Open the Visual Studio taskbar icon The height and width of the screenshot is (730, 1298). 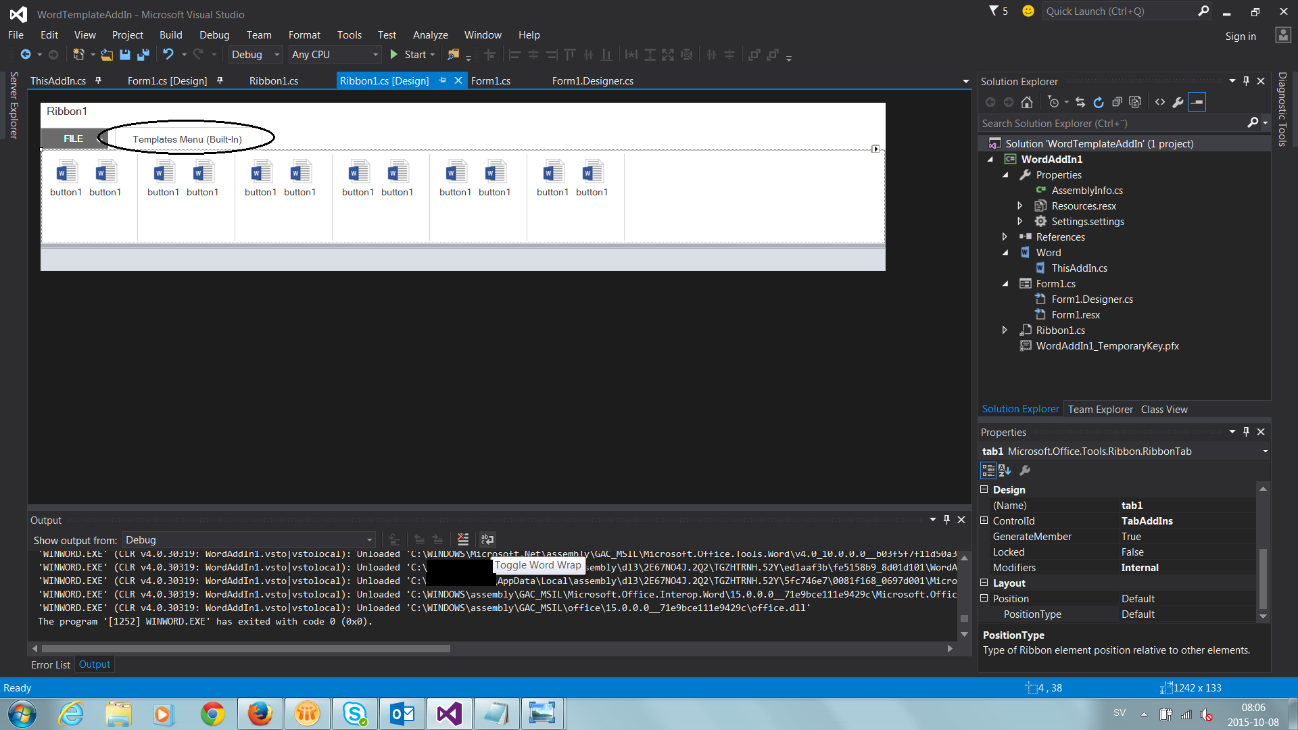449,714
